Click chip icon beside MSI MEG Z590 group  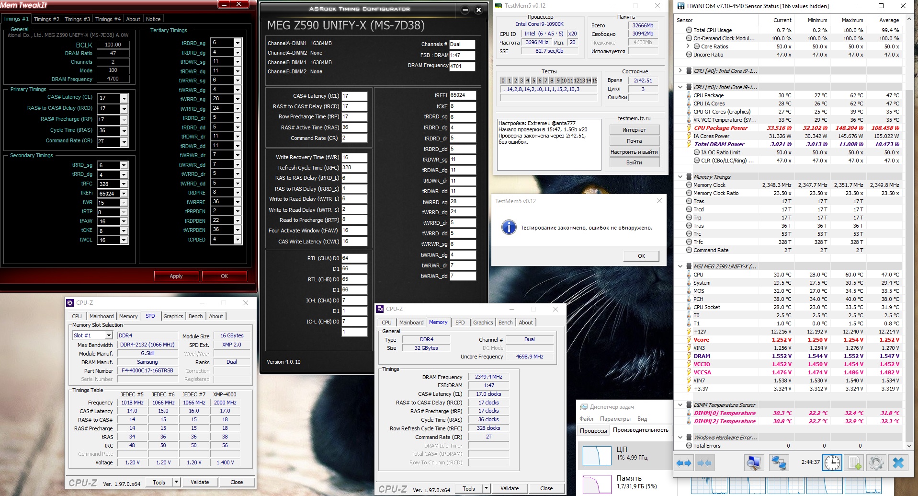tap(689, 266)
